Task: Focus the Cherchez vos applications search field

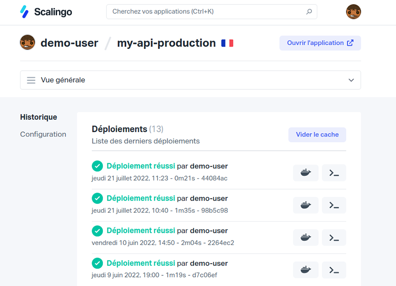Action: 206,12
